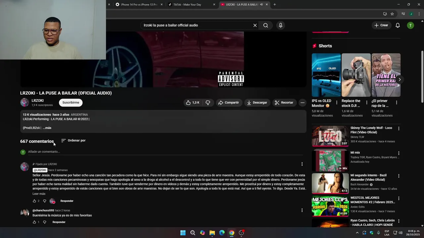Open options menu for pinned comment
Screen dimensions: 424x238
point(302,164)
